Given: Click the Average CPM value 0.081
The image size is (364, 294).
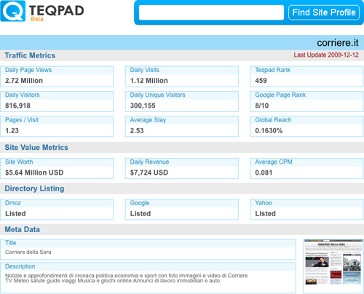Looking at the screenshot, I should pos(264,172).
